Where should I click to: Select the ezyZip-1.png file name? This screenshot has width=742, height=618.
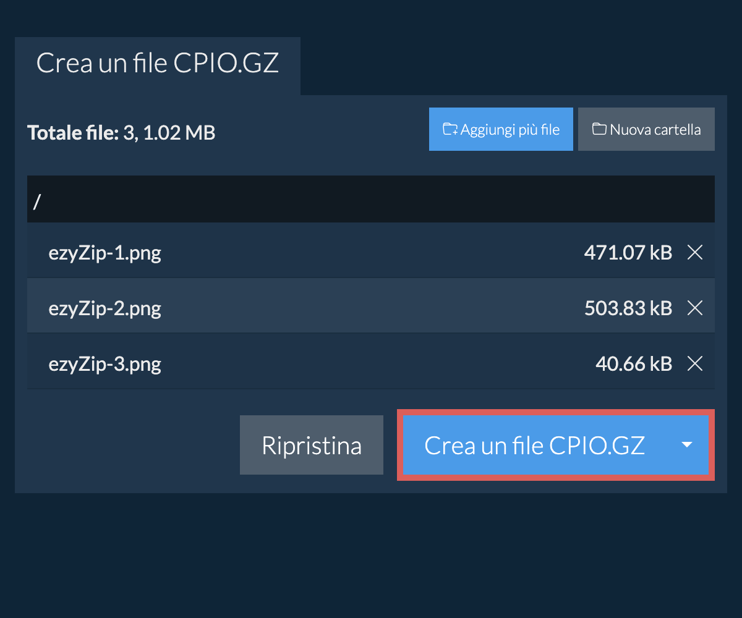105,252
